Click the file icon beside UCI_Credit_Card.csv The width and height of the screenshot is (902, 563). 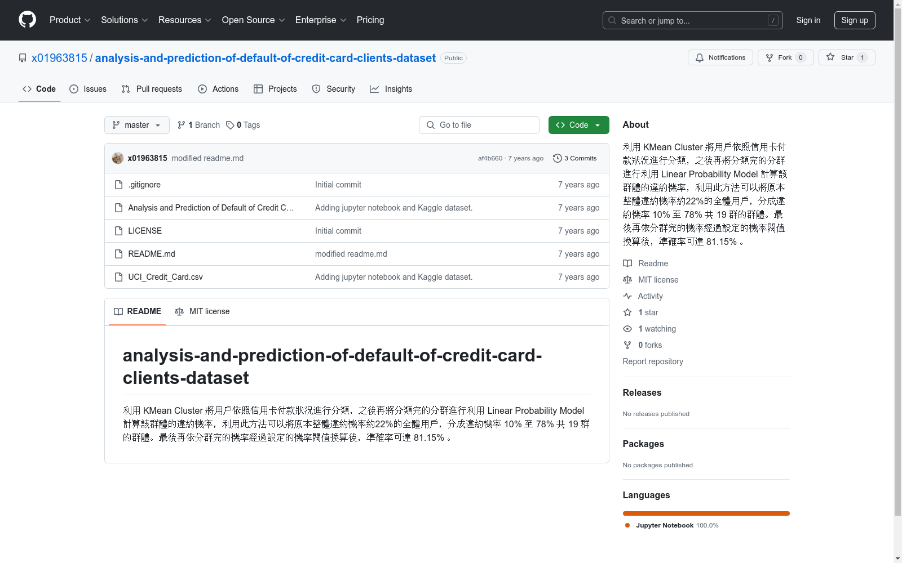pos(118,277)
